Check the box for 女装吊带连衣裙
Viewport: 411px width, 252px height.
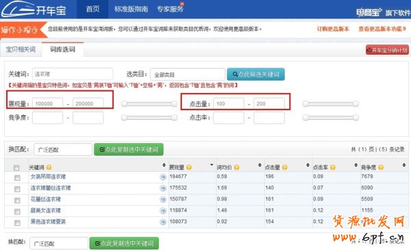click(x=17, y=178)
